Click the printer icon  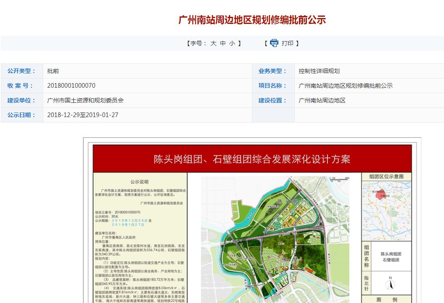click(274, 43)
